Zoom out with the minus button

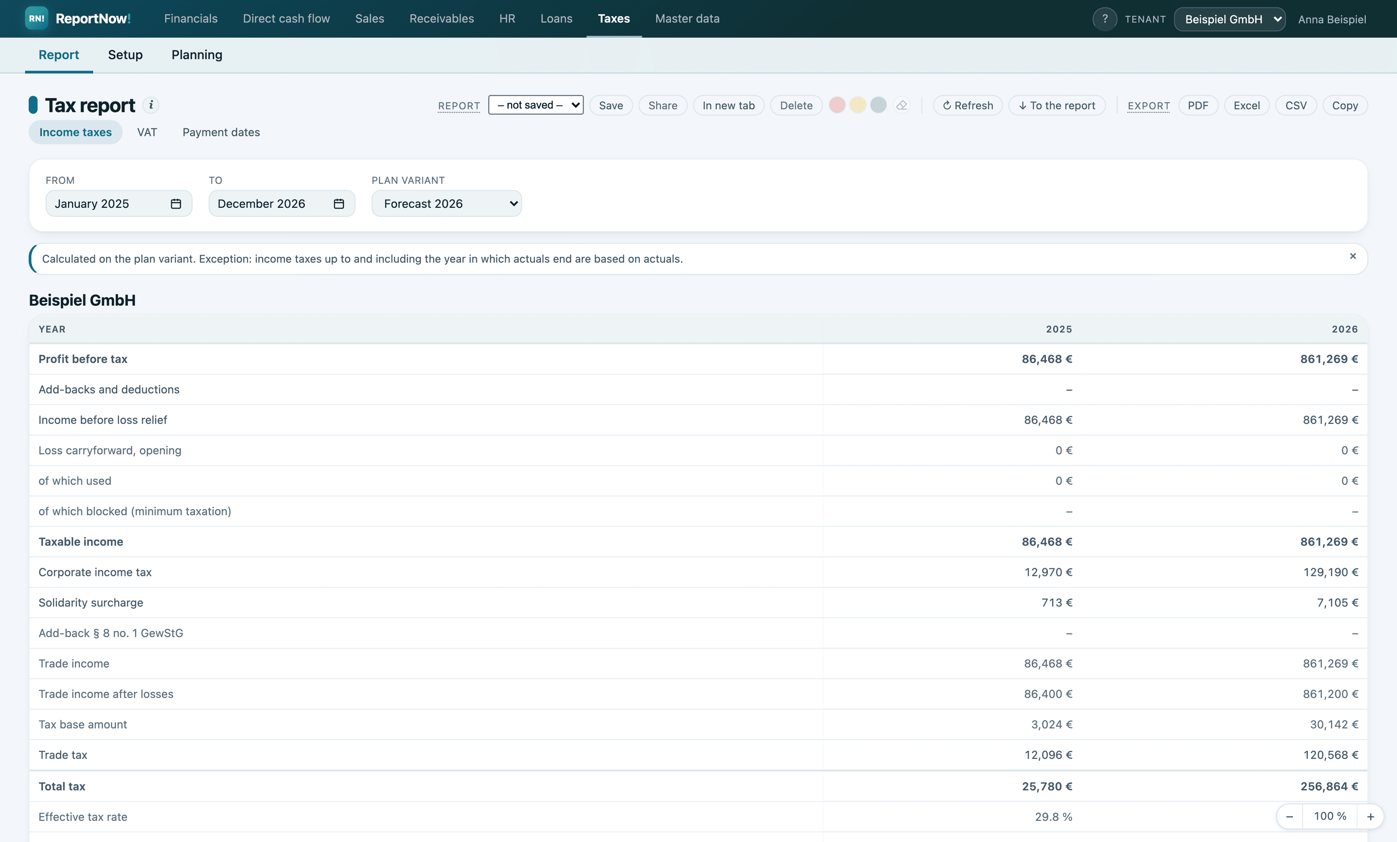coord(1289,817)
